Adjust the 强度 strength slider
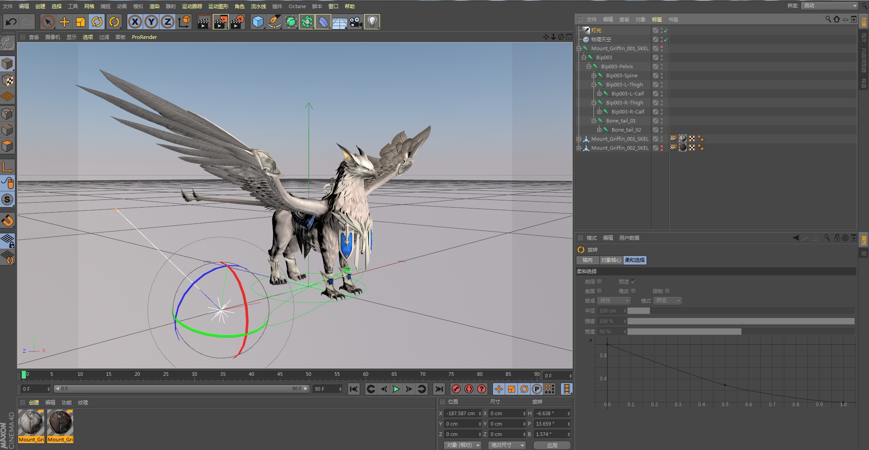 pos(741,321)
